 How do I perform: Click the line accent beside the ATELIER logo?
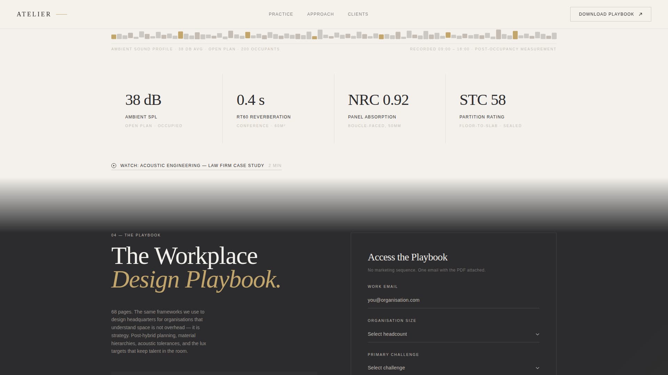[x=61, y=14]
